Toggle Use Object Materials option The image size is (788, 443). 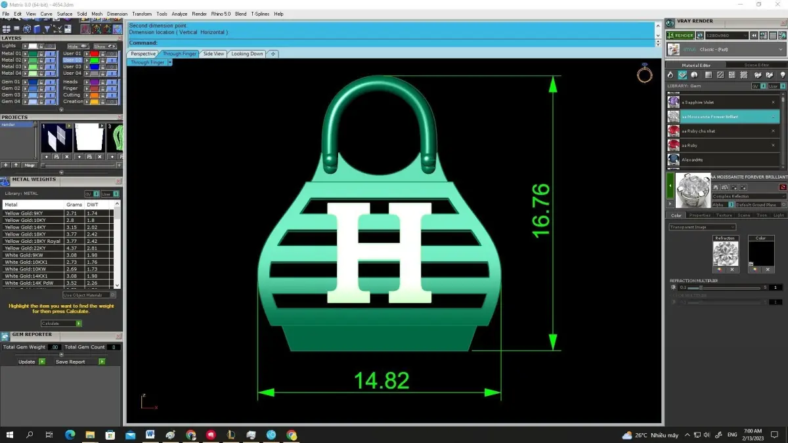(x=88, y=295)
